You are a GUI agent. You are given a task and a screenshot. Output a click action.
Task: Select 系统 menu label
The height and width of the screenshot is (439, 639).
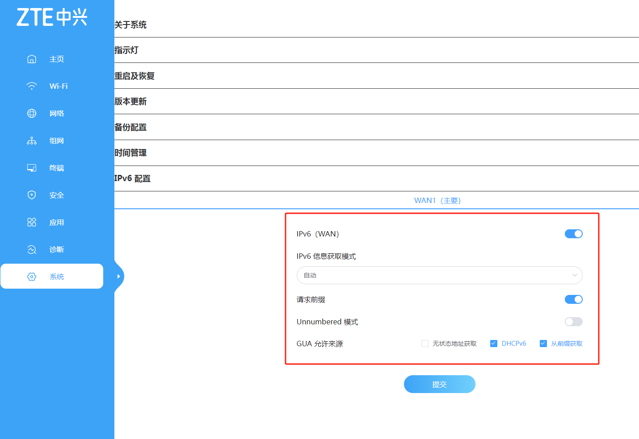pos(57,277)
